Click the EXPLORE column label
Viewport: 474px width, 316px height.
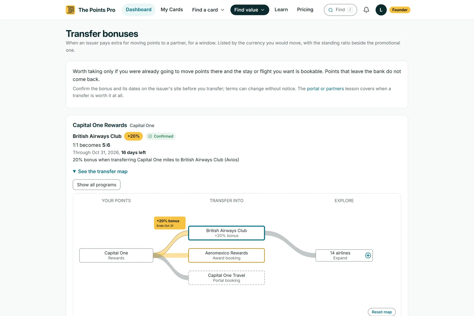click(x=344, y=201)
